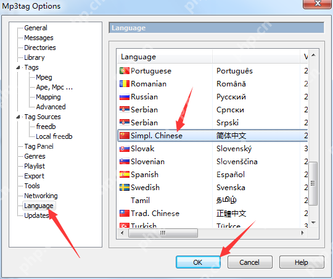Viewport: 333px width, 279px height.
Task: Open the Export settings
Action: tap(34, 176)
